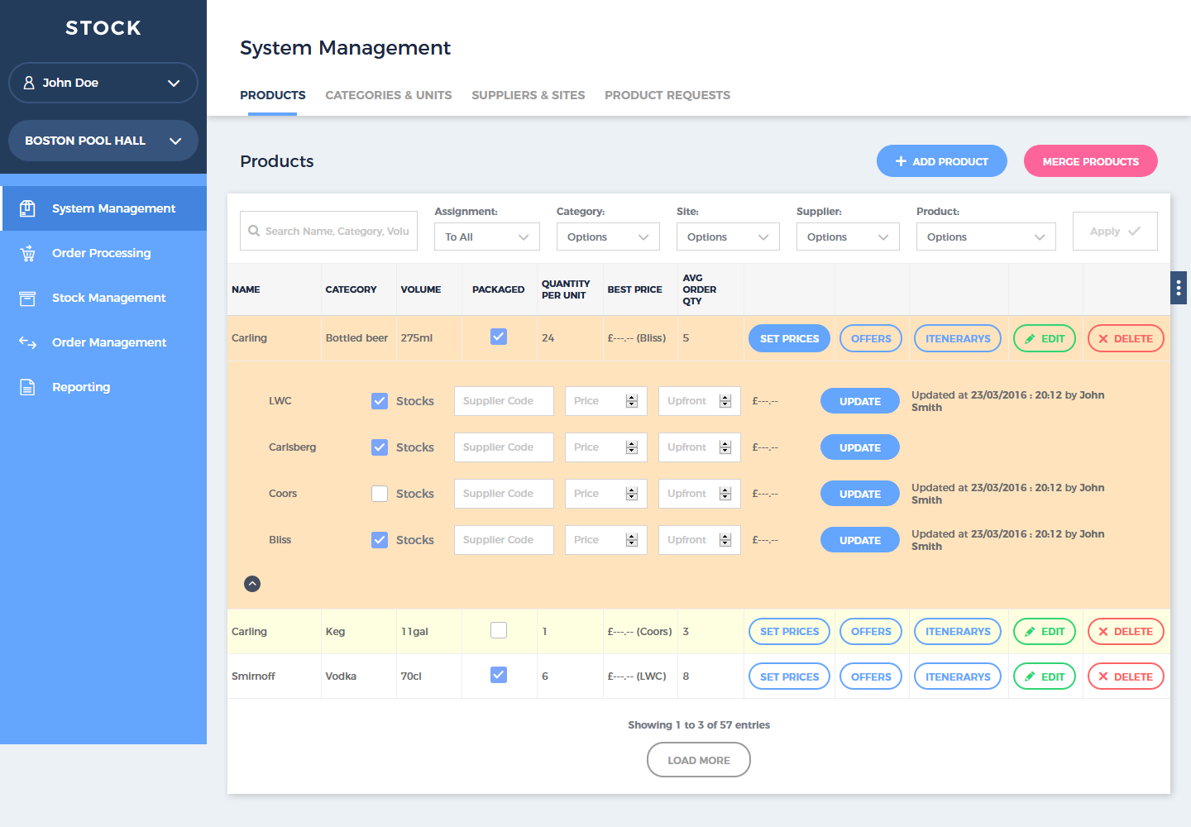Click the LWC Price stepper arrows

632,401
